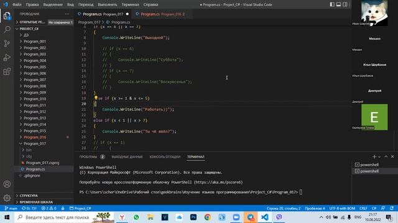The image size is (398, 223).
Task: Open the Manage gear icon
Action: (x=7, y=198)
